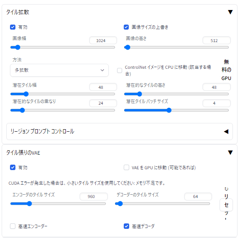Adjust the デコーダーのタイル サイズ slider
Screen dimensions: 240x238
tap(162, 203)
